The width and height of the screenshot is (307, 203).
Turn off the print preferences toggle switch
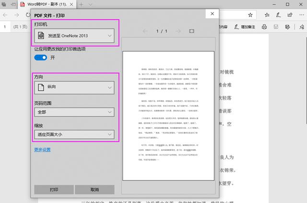41,58
